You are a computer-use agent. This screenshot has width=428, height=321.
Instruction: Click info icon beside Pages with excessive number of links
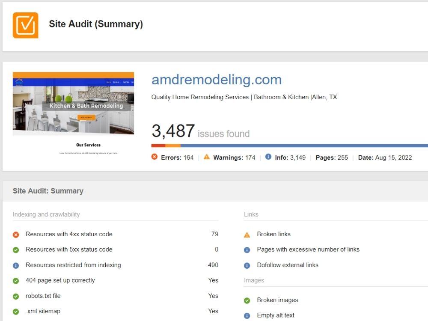click(247, 250)
